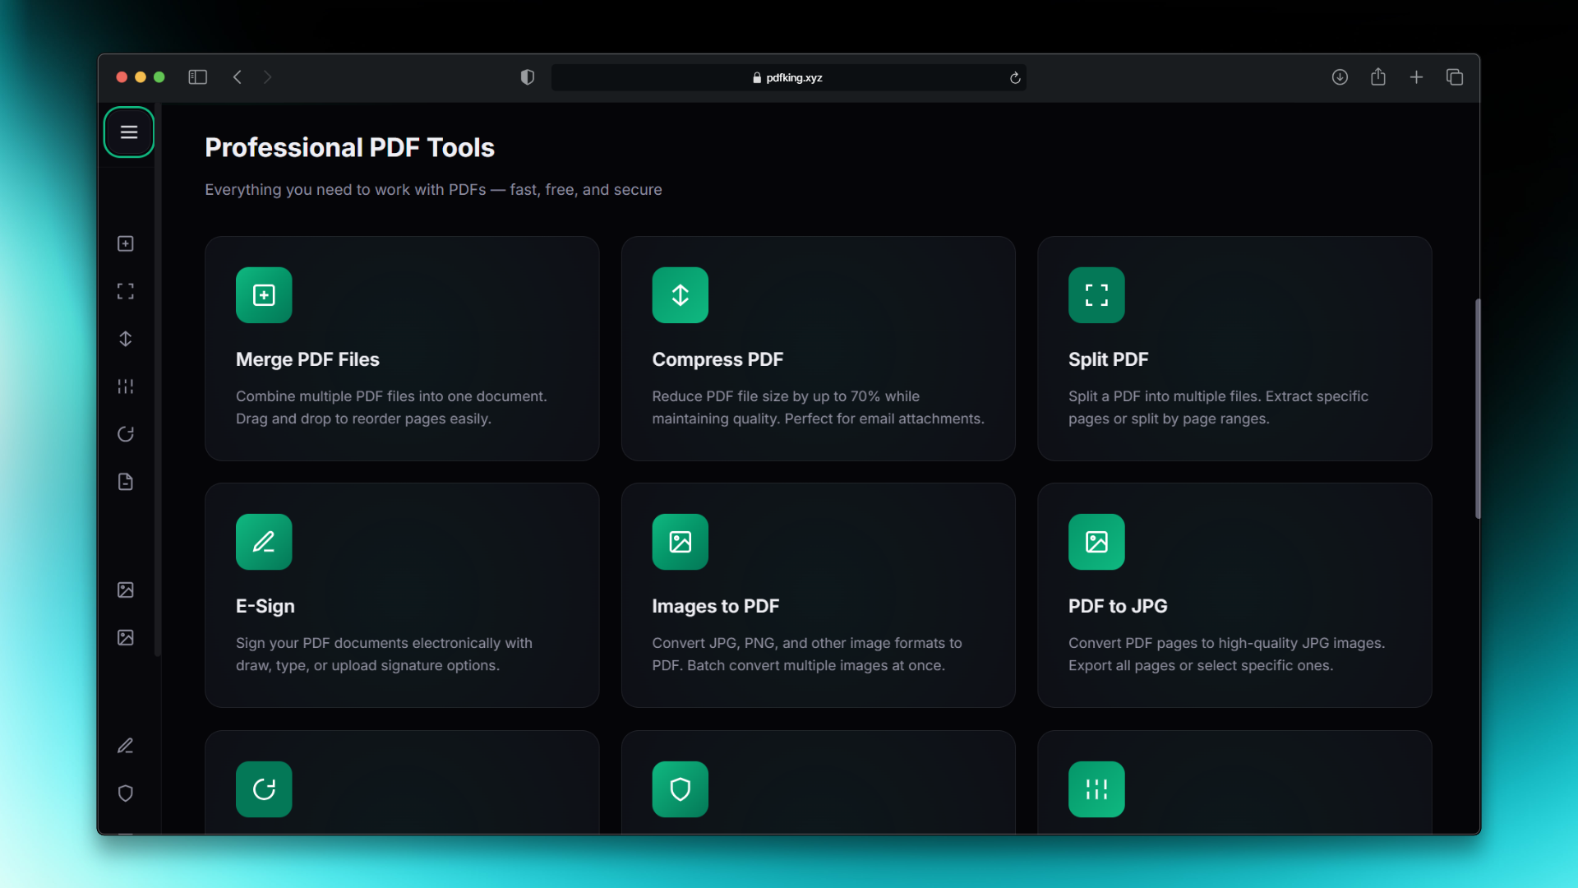1578x888 pixels.
Task: Select the Compress PDF icon in the sidebar
Action: [125, 338]
